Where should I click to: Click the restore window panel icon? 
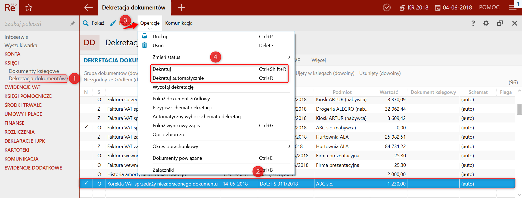(500, 23)
